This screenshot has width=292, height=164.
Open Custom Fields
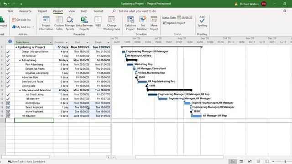[x=59, y=23]
